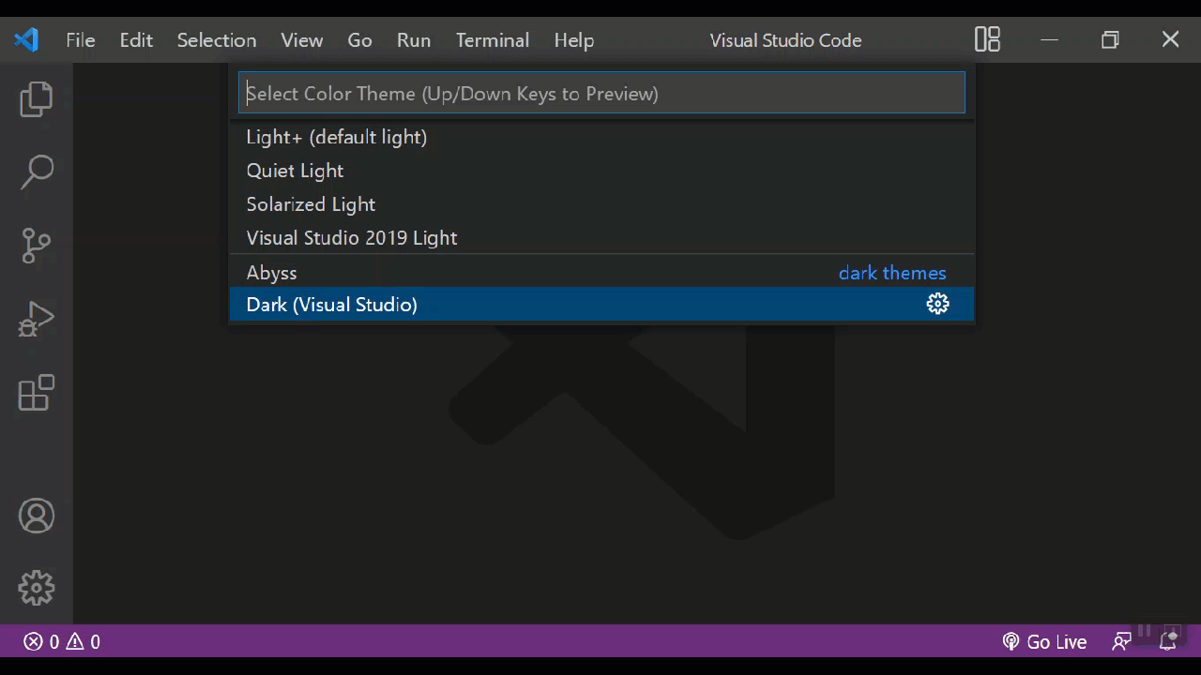The image size is (1201, 675).
Task: Open the Terminal menu
Action: [493, 40]
